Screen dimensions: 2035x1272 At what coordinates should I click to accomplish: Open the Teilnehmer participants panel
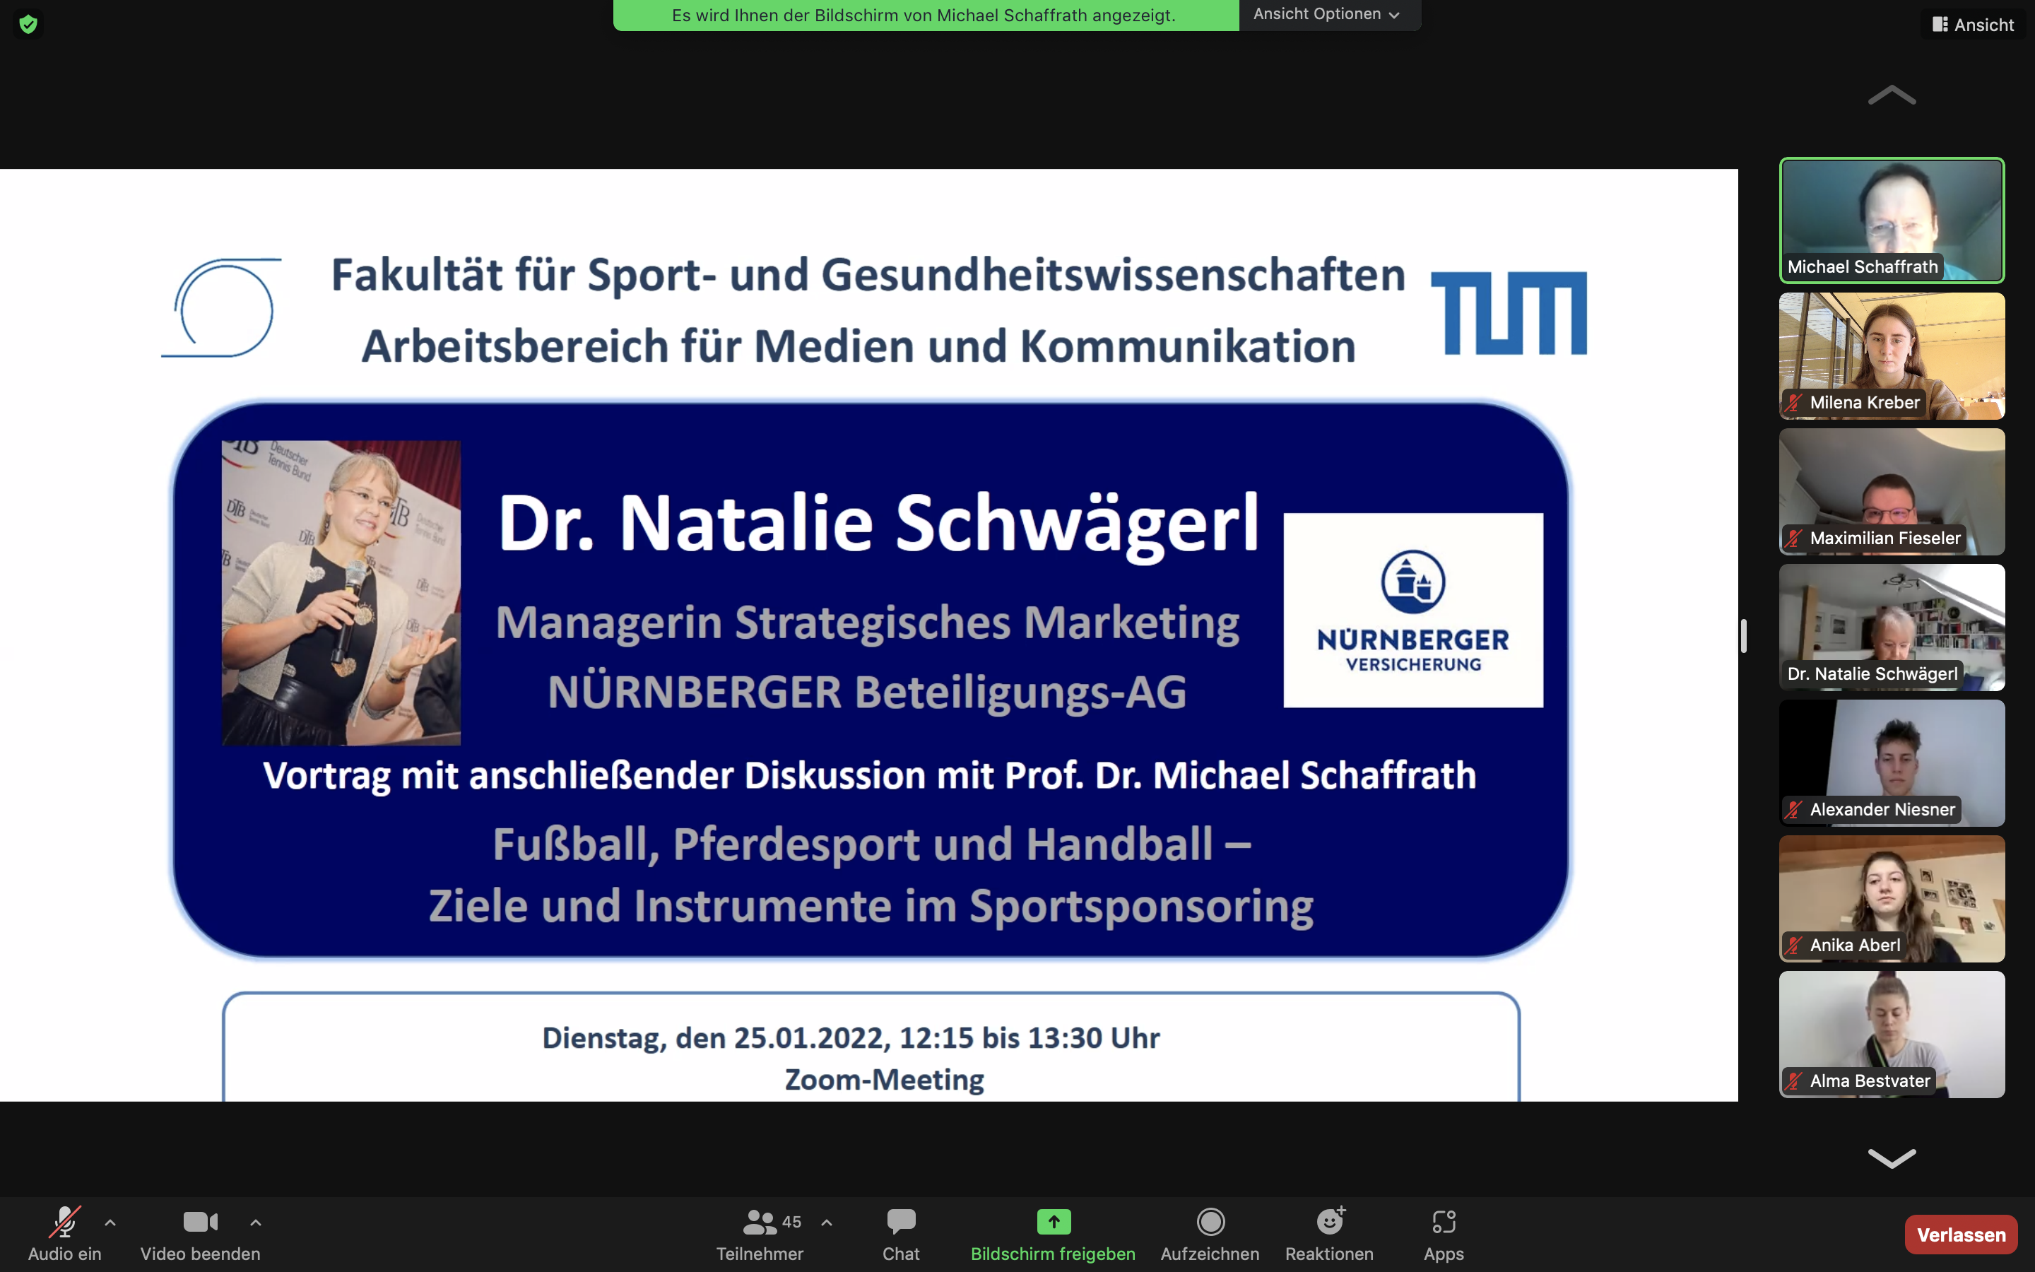(760, 1234)
